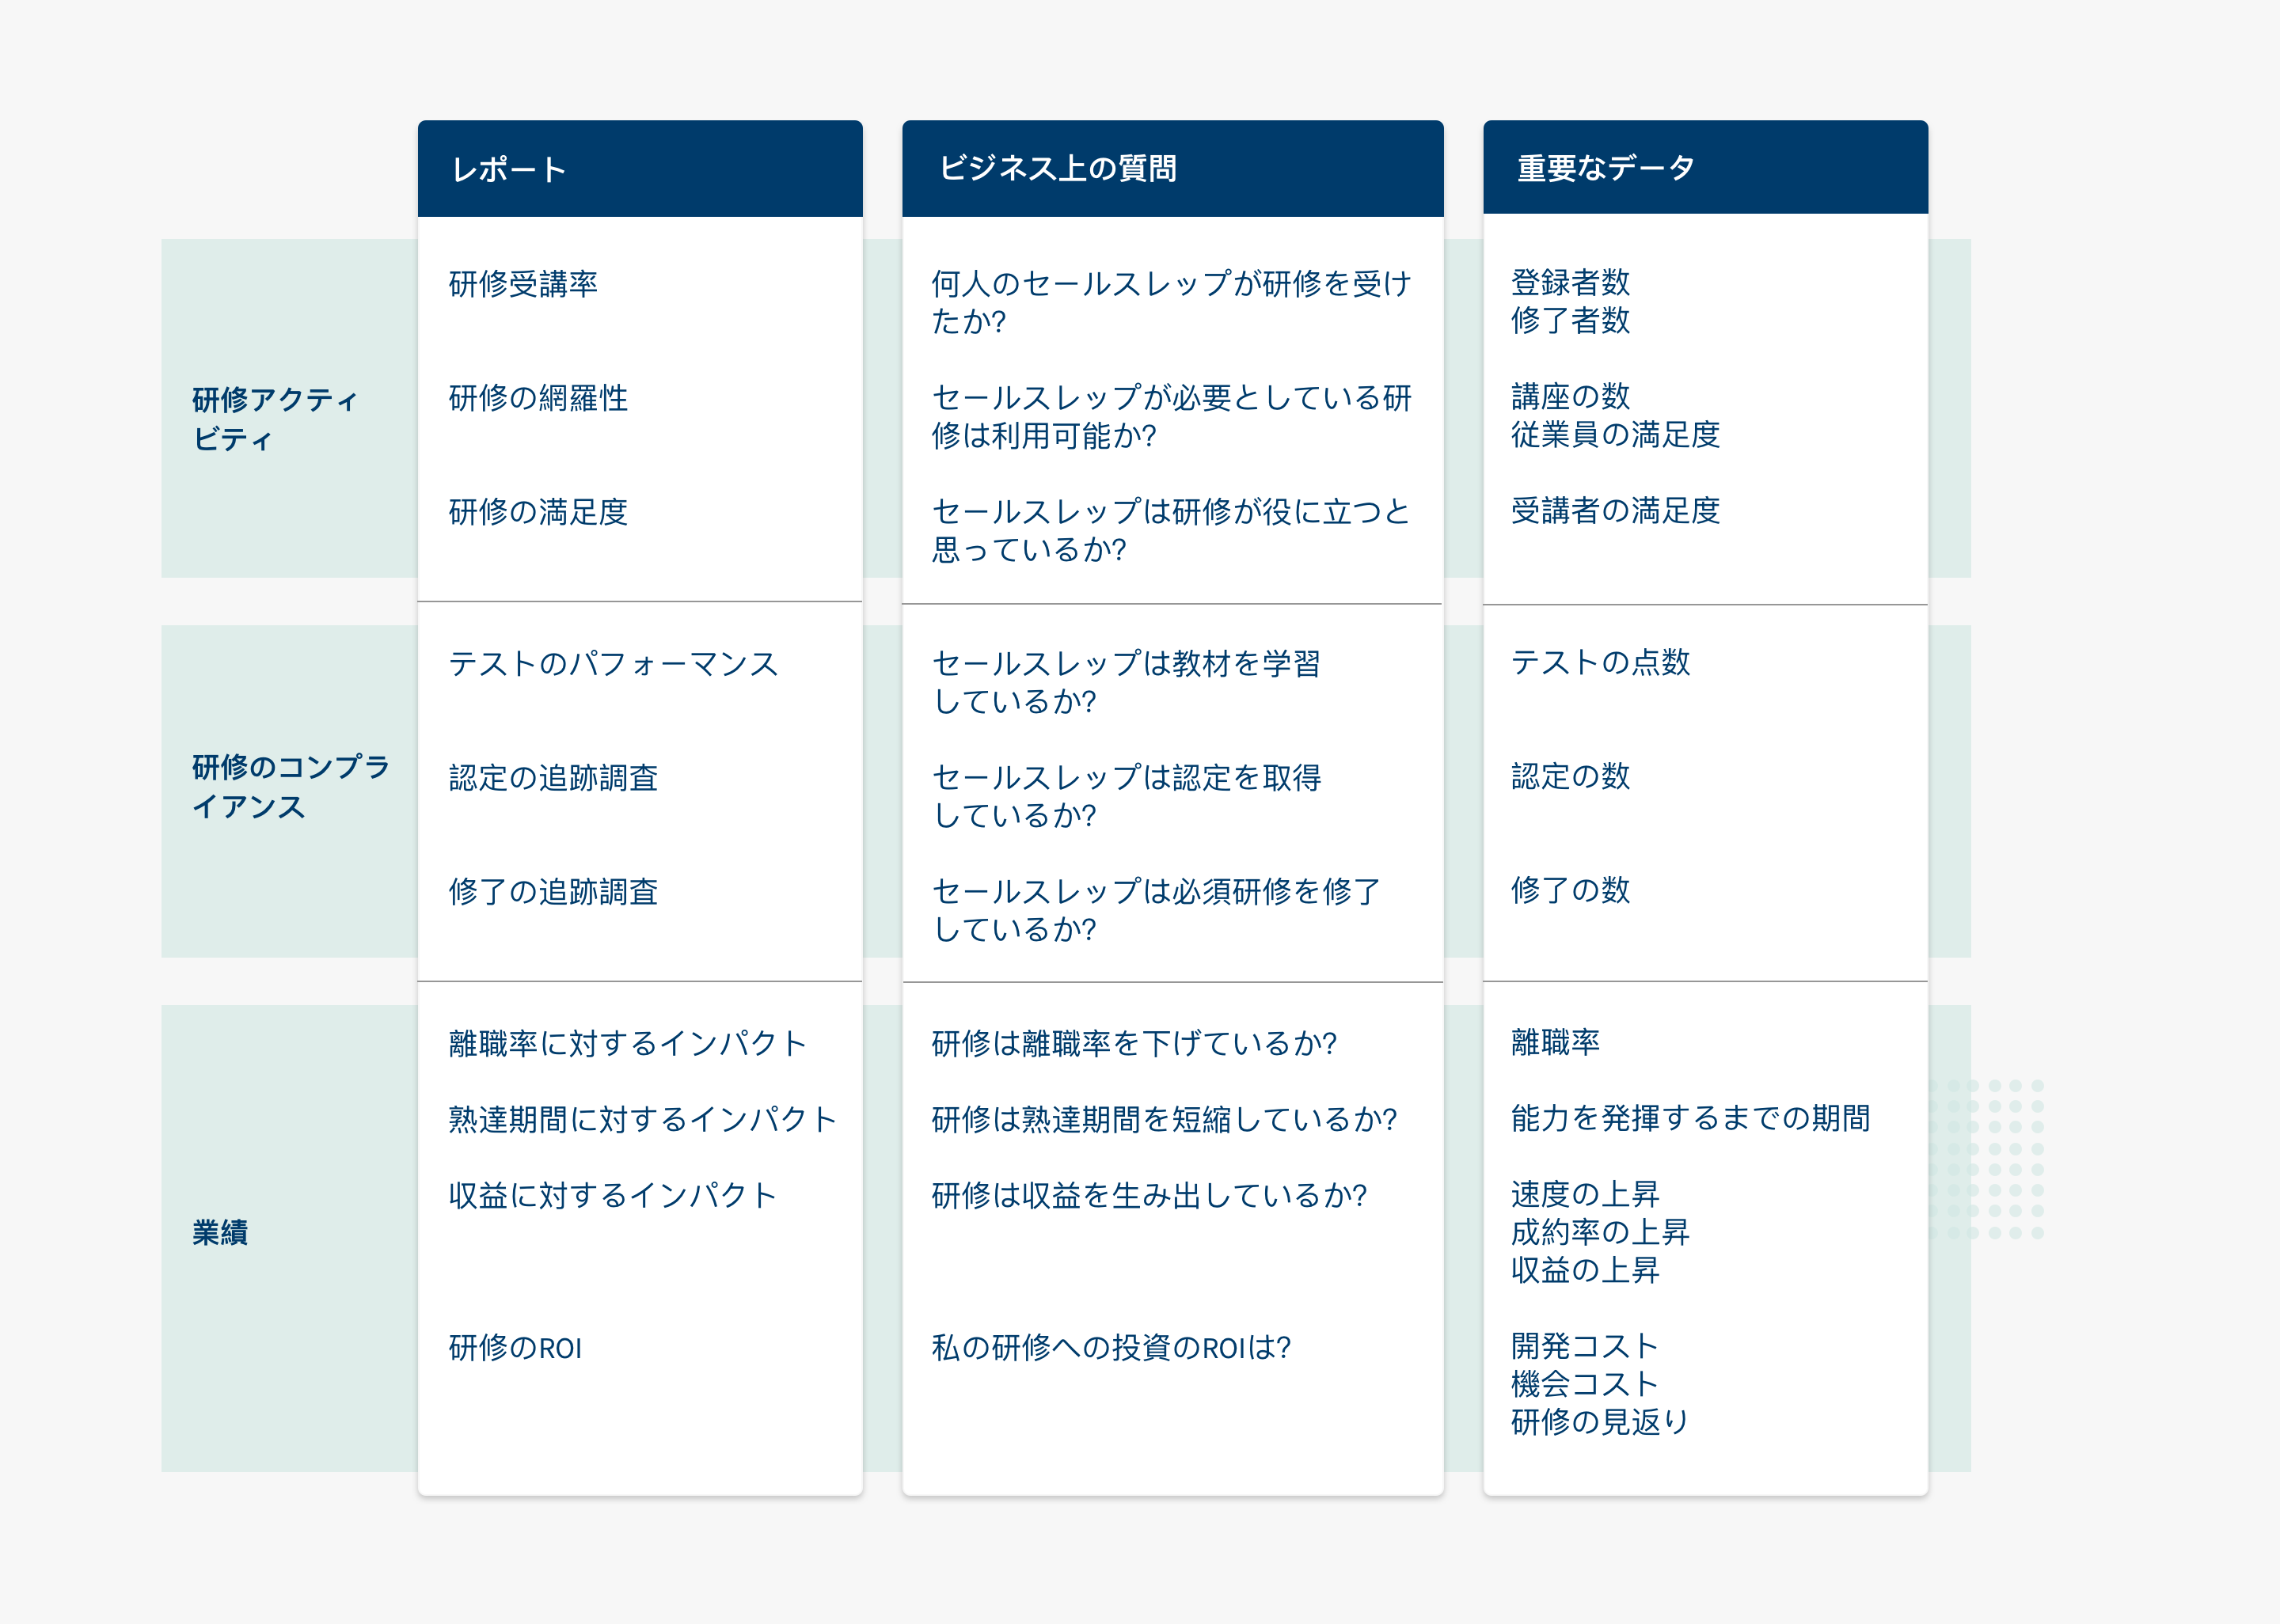Click question 何人のセールスレップが研修を受けたか?

1171,302
